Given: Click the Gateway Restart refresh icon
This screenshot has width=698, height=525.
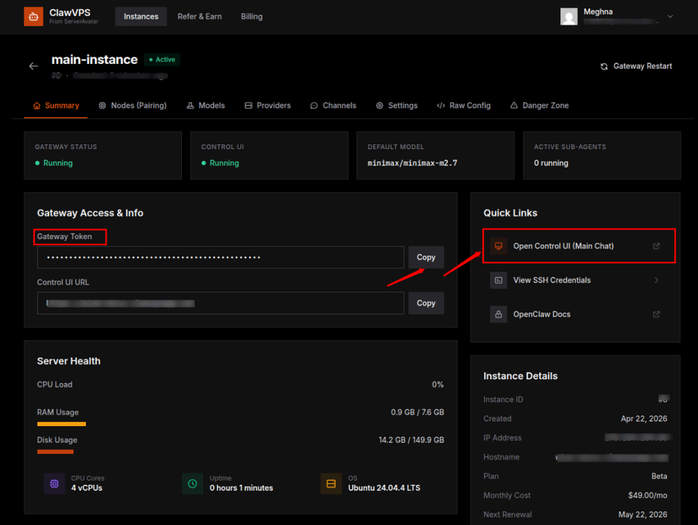Looking at the screenshot, I should 604,66.
